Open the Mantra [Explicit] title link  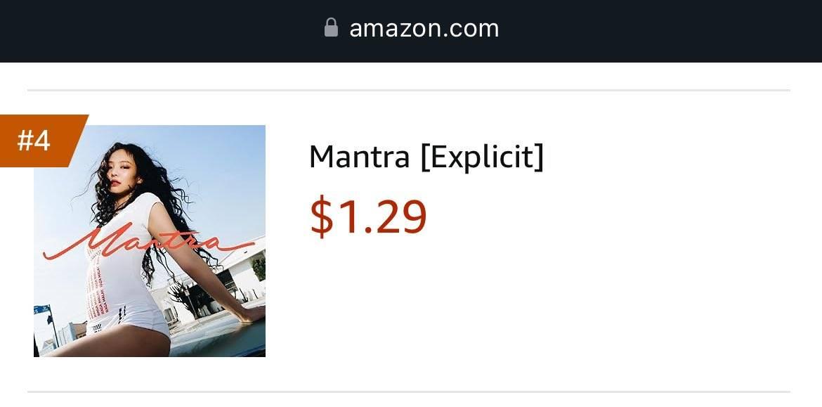point(426,157)
